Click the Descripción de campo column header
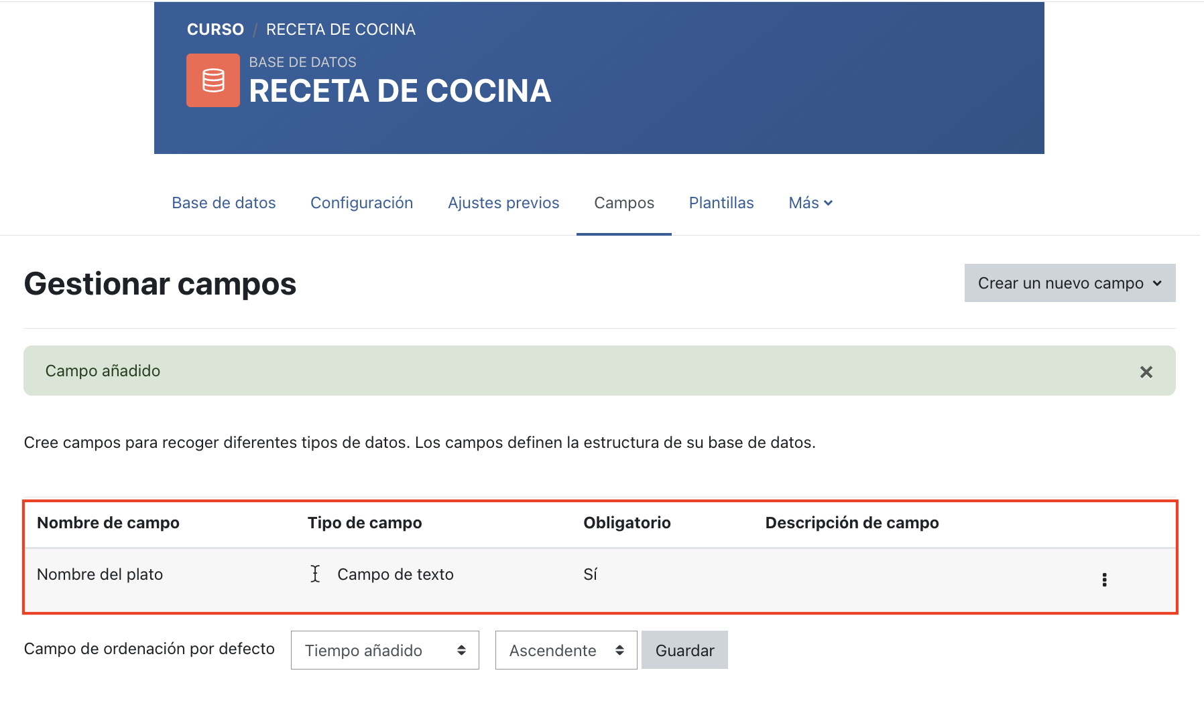 coord(852,523)
